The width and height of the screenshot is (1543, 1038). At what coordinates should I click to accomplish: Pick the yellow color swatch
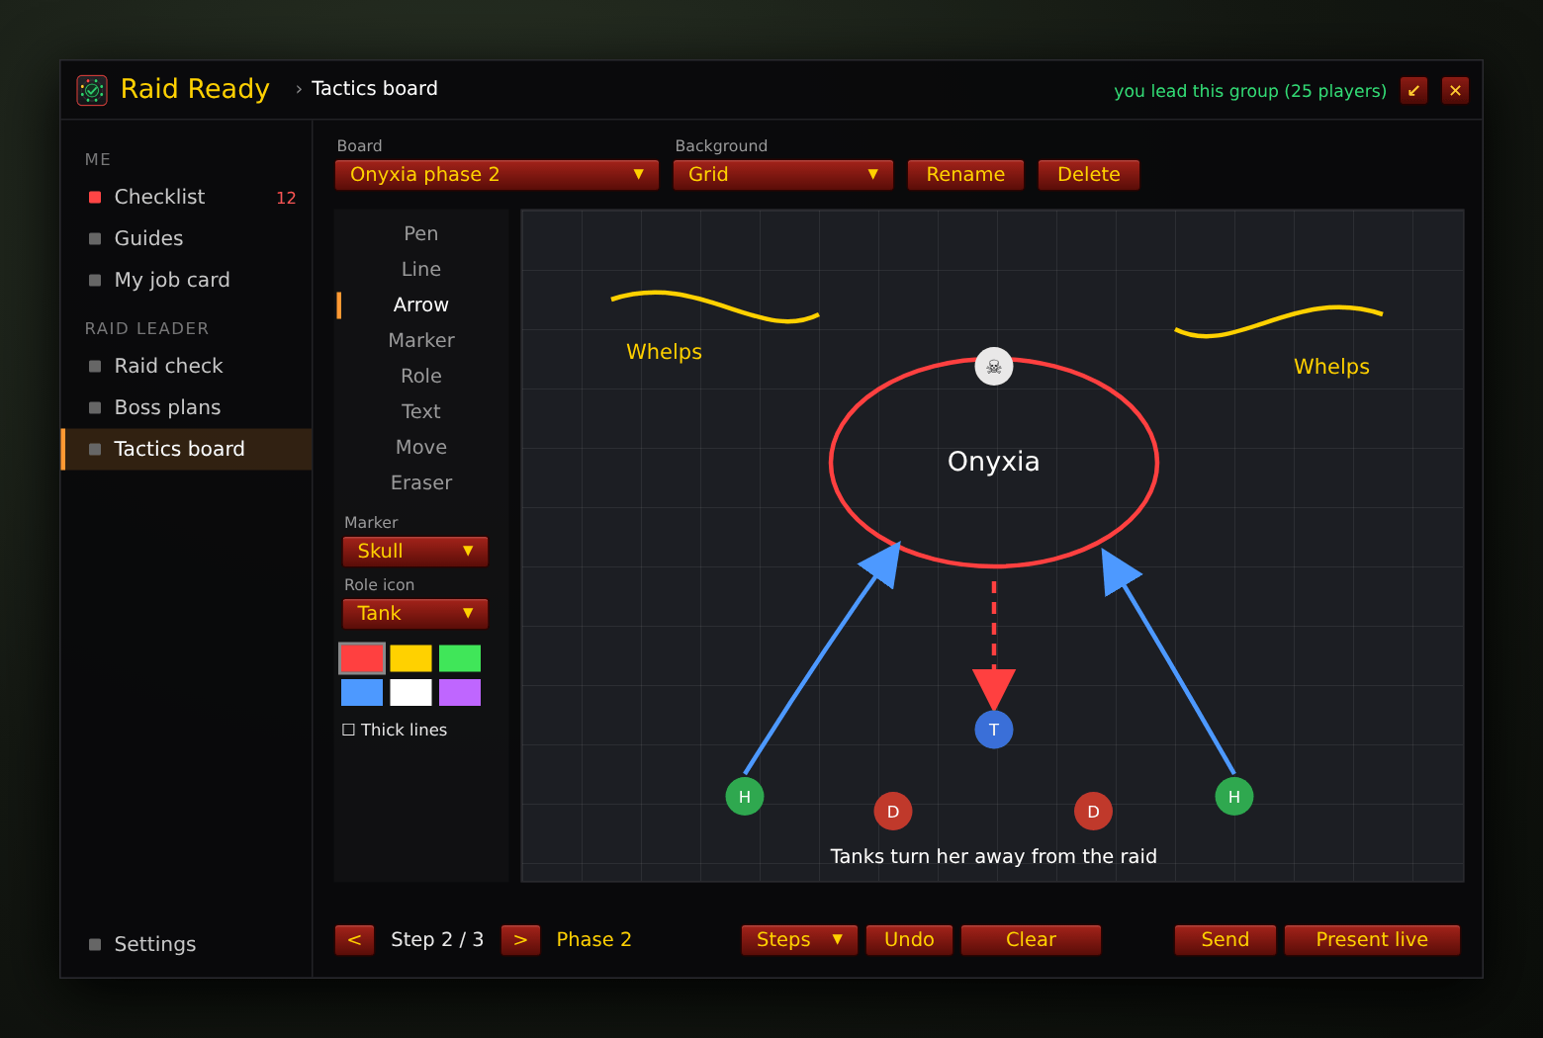click(x=410, y=658)
